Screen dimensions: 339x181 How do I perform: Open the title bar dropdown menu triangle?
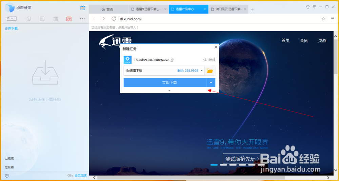314,7
